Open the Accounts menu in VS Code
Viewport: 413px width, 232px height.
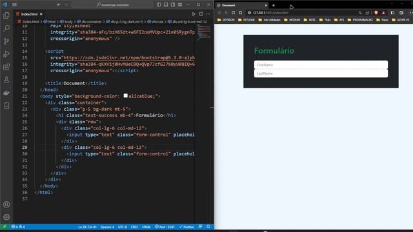[6, 204]
